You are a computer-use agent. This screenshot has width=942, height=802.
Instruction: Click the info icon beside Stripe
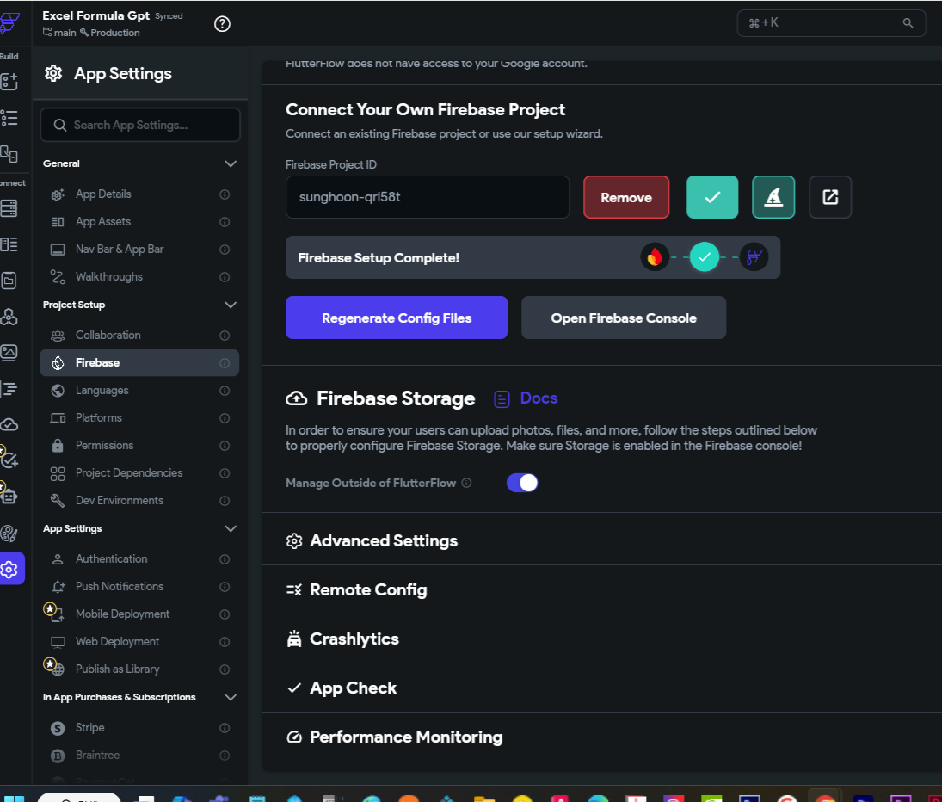point(225,728)
